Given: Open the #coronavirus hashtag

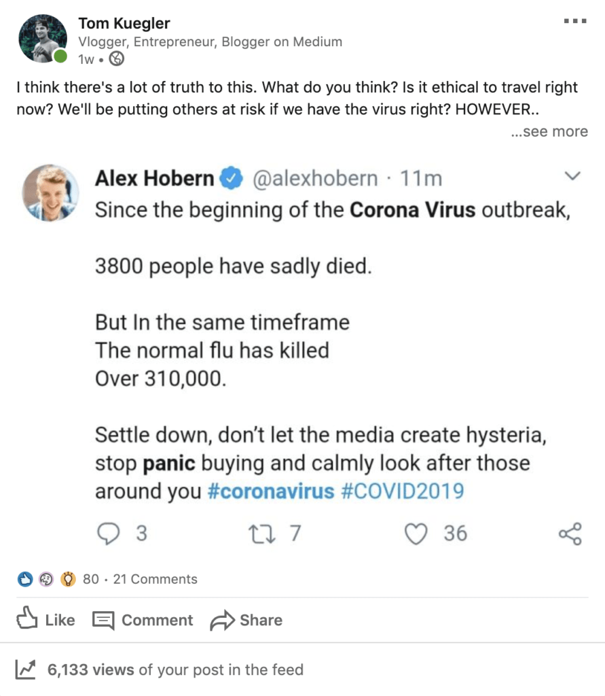Looking at the screenshot, I should click(x=270, y=491).
